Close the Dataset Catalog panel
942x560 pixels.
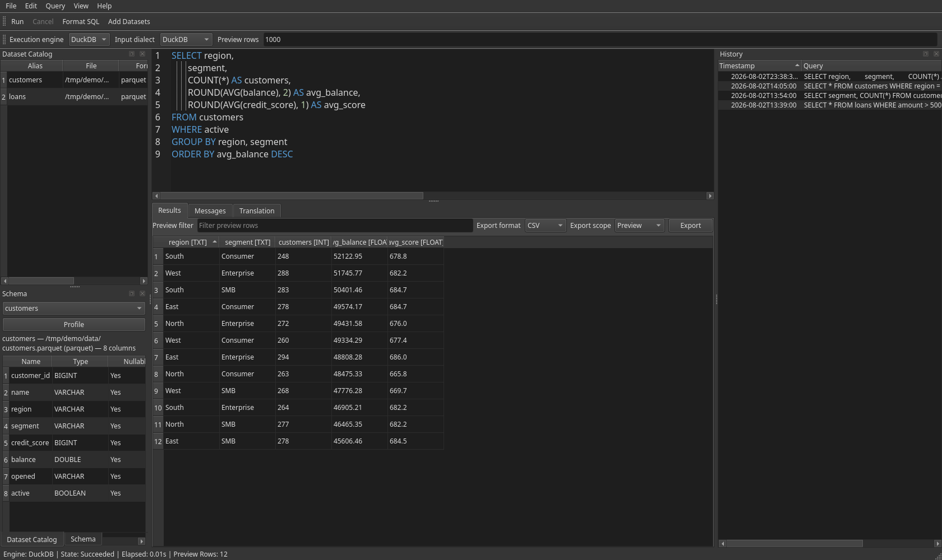(x=142, y=54)
